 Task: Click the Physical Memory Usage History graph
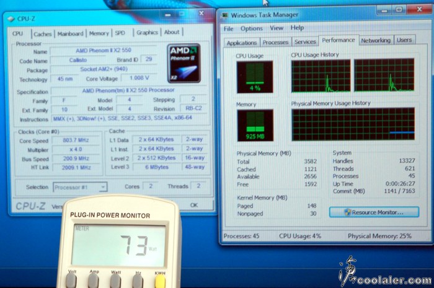[353, 124]
